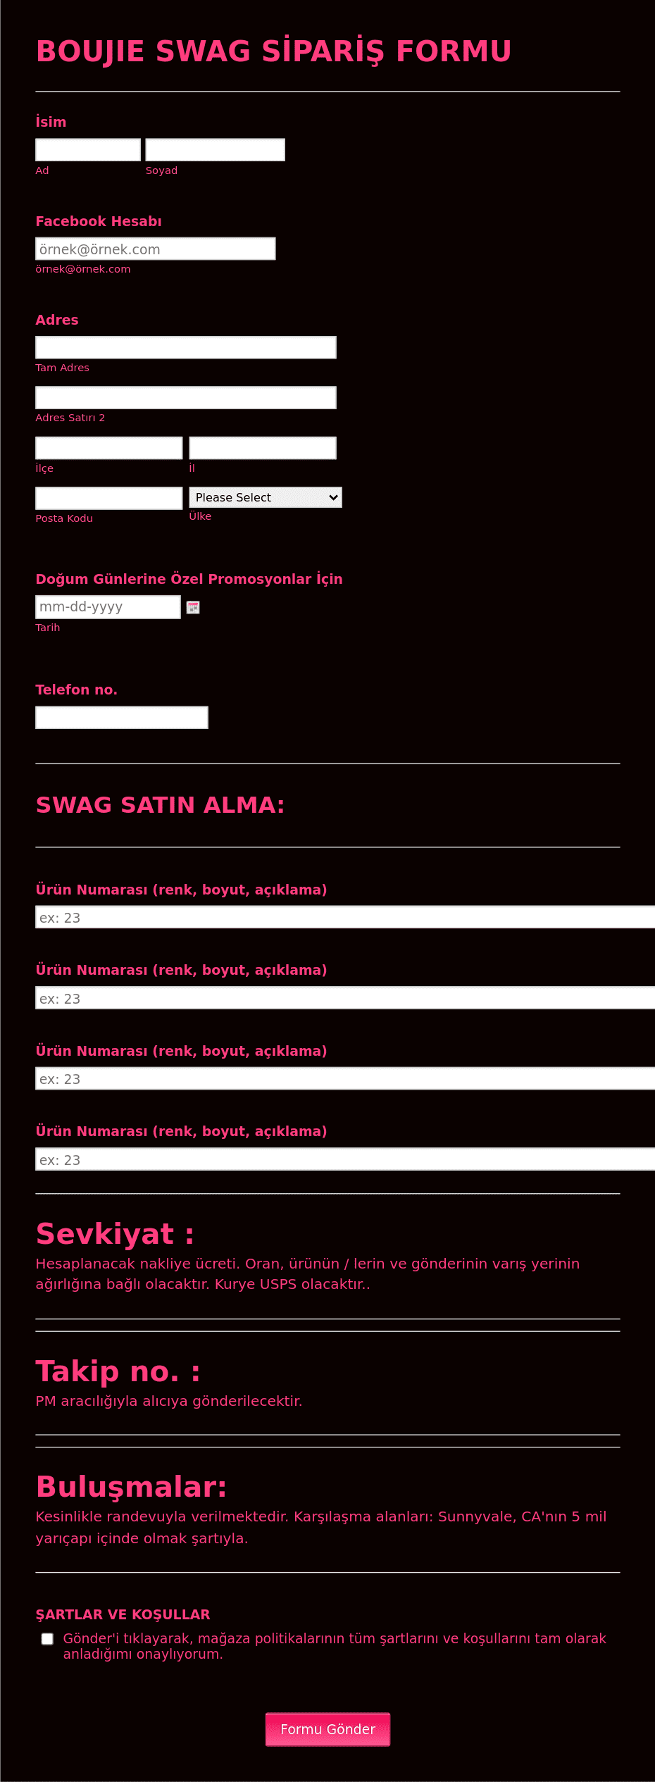Viewport: 655px width, 1782px height.
Task: Focus the fourth Ürün Numarası field
Action: [x=345, y=1159]
